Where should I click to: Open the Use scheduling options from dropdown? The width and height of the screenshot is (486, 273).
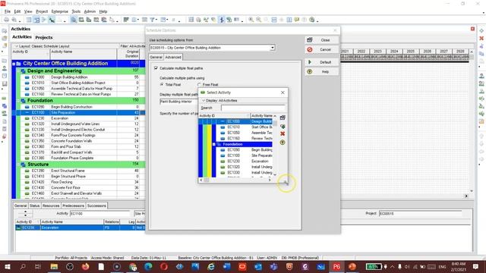(x=272, y=48)
